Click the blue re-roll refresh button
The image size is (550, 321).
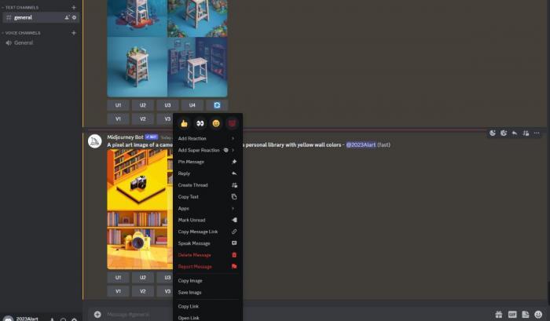(x=217, y=105)
